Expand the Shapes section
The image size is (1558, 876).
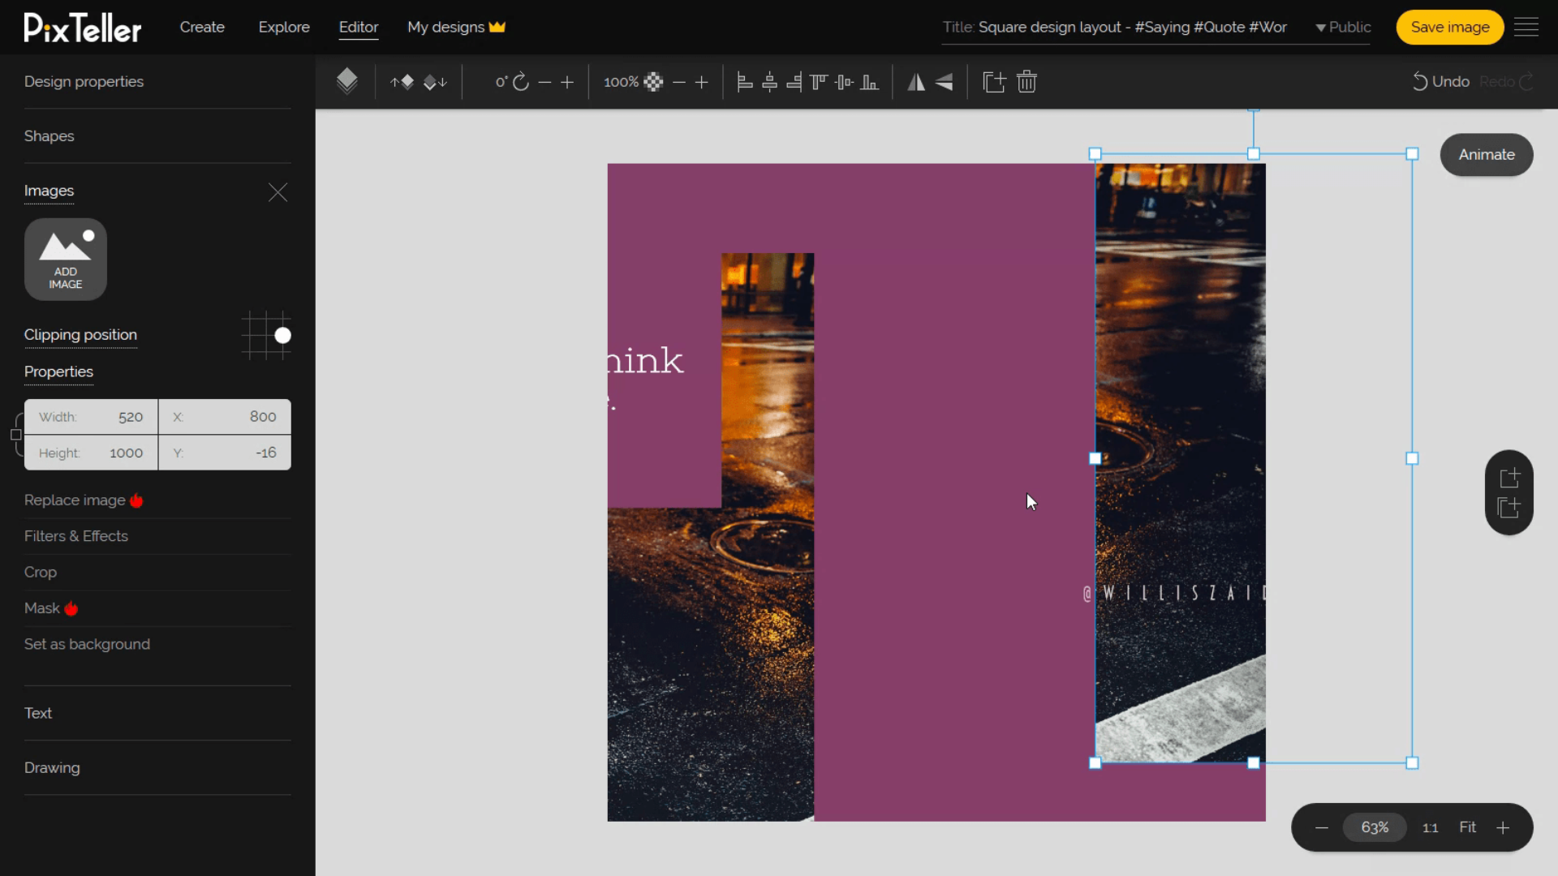[49, 135]
